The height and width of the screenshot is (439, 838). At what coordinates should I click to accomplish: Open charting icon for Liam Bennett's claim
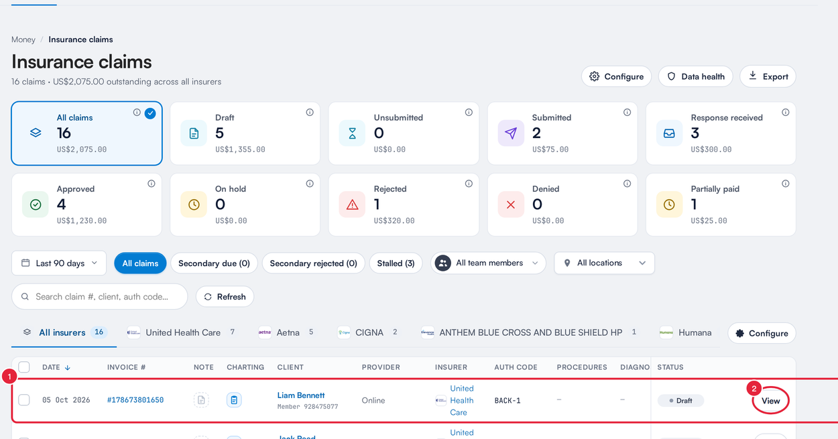point(234,400)
